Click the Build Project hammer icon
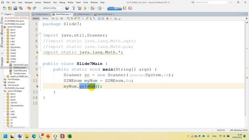The height and width of the screenshot is (140, 249). pos(74,8)
